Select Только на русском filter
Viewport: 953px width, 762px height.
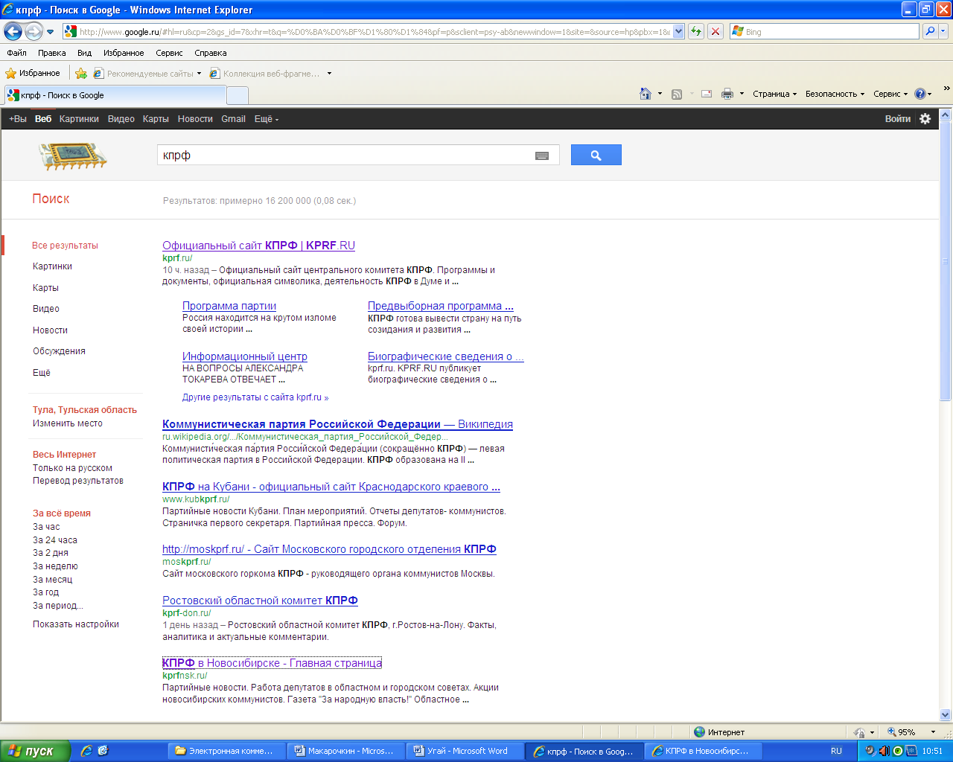[x=72, y=468]
